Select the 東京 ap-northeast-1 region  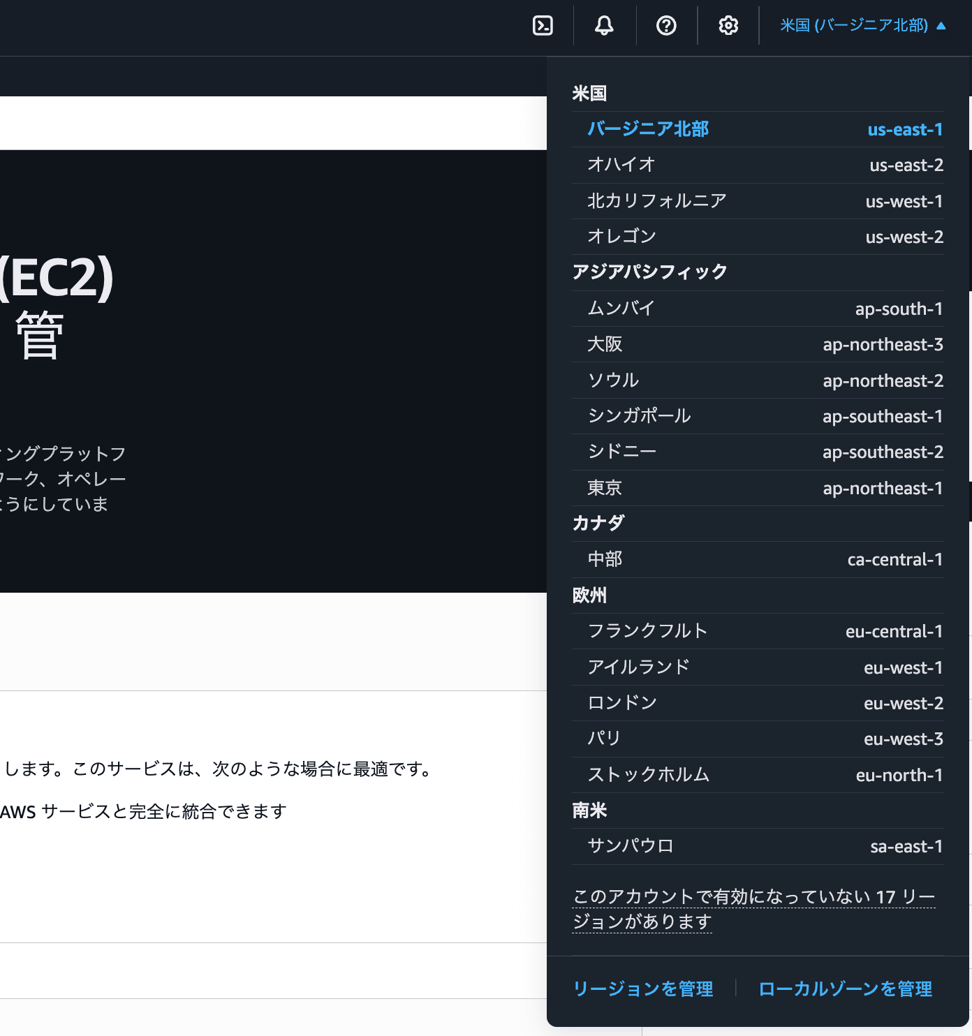click(x=758, y=488)
